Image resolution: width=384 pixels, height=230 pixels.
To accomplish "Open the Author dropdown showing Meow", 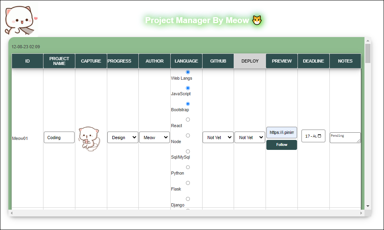I will coord(154,137).
